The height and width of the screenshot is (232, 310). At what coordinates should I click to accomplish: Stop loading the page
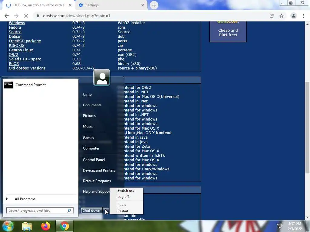(26, 16)
